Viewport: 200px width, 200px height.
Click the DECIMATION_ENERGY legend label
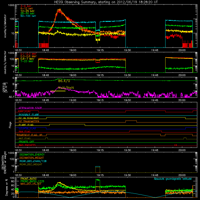pos(32,154)
